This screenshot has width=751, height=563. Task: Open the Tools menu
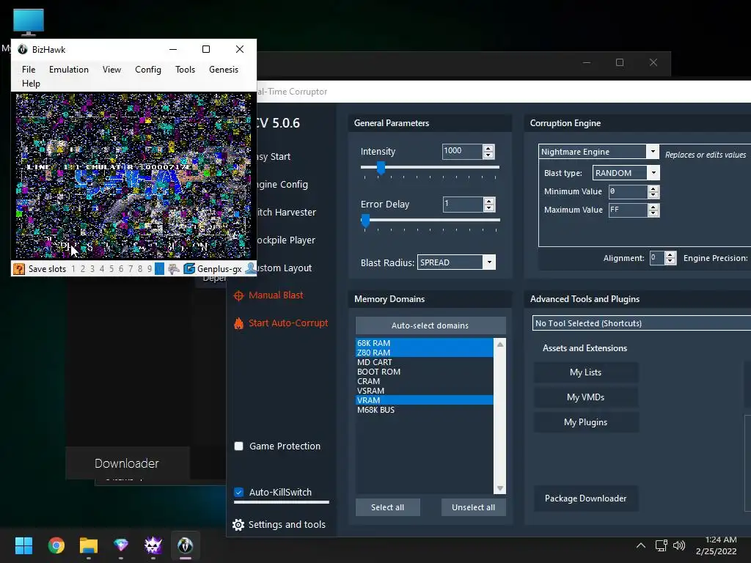point(185,70)
